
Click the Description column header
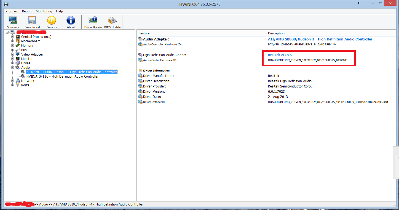click(328, 33)
